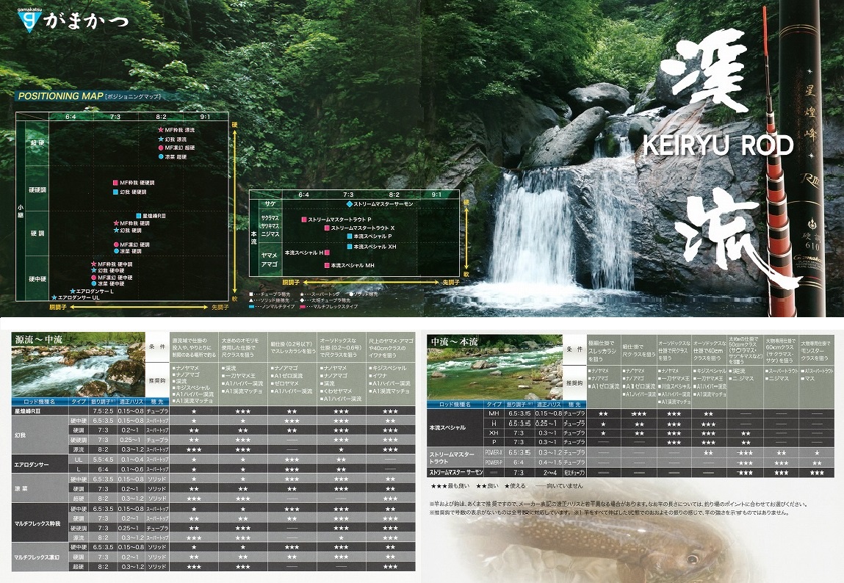Screen dimensions: 844x583
Task: Click the POWER-P type cell
Action: coord(494,462)
